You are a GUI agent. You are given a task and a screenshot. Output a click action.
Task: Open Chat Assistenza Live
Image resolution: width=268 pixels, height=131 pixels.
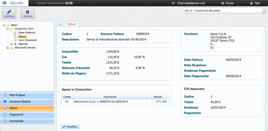[x=188, y=3]
